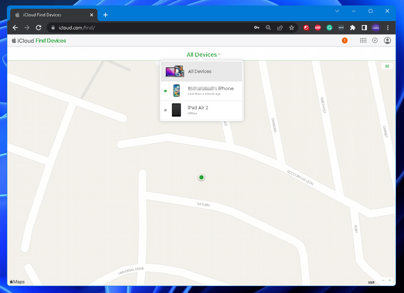The image size is (404, 293).
Task: Close the iCloud Find Devices tab
Action: click(92, 15)
